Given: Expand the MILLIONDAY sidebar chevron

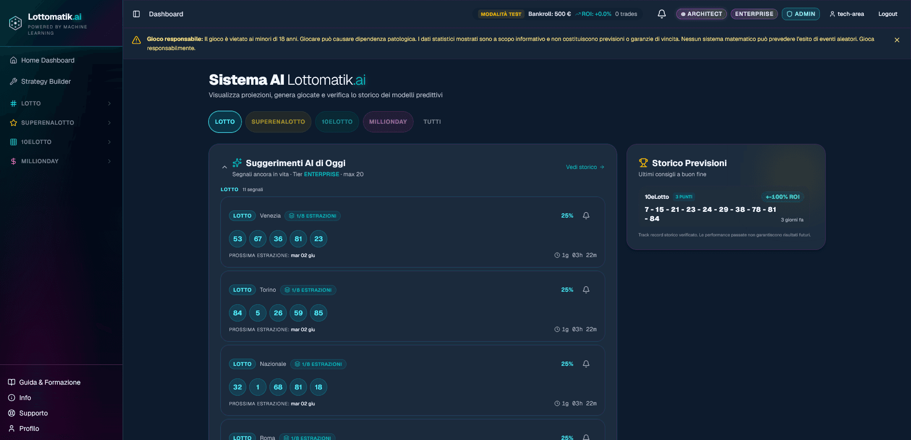Looking at the screenshot, I should [x=109, y=161].
